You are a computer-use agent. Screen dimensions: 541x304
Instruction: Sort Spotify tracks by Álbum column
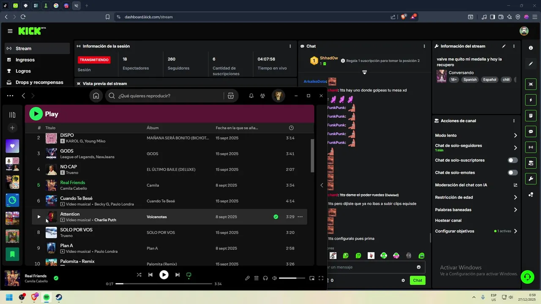(153, 128)
